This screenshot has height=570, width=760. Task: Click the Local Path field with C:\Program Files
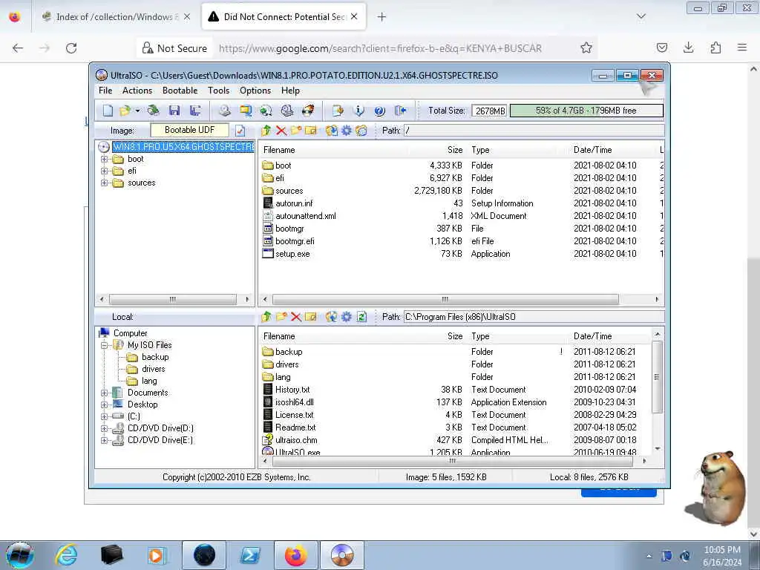click(534, 317)
